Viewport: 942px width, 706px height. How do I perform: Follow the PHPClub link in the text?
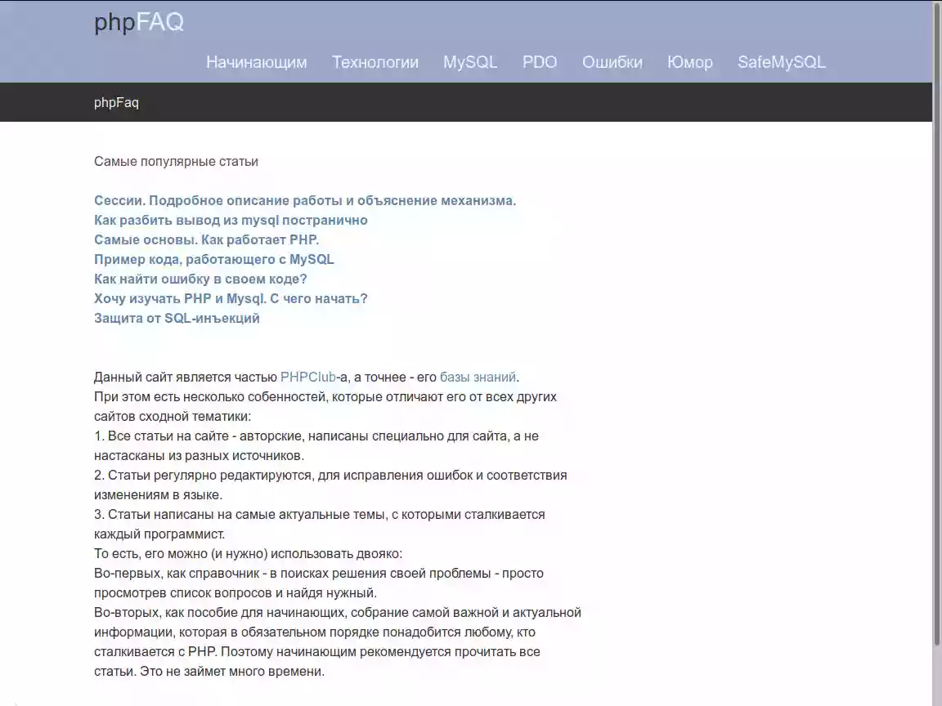click(308, 377)
